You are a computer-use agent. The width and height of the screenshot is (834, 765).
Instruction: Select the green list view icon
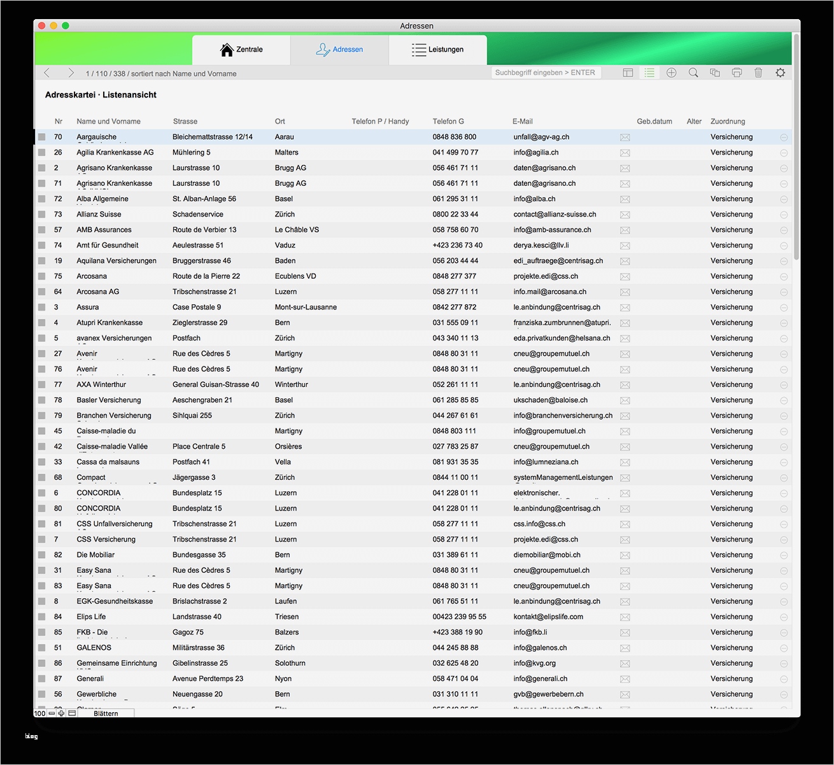coord(649,73)
